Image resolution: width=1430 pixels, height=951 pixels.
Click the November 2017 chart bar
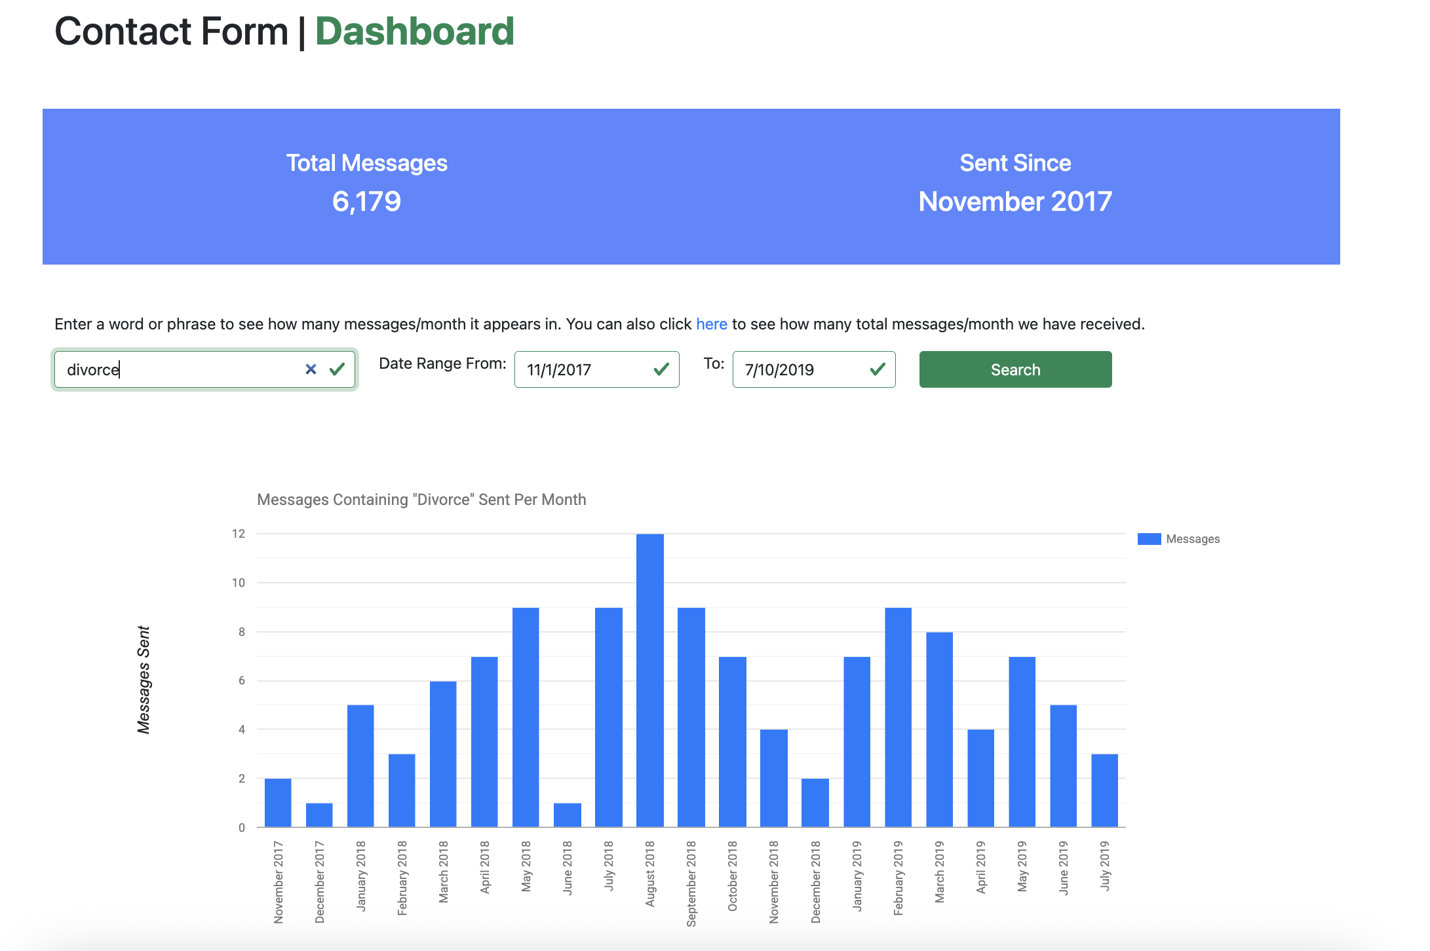pyautogui.click(x=278, y=803)
